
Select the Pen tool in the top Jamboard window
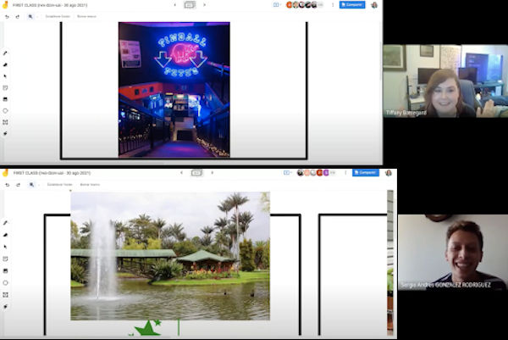point(5,53)
